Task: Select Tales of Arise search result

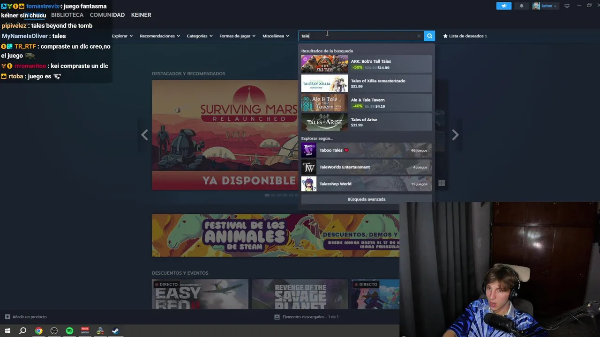Action: [x=366, y=122]
